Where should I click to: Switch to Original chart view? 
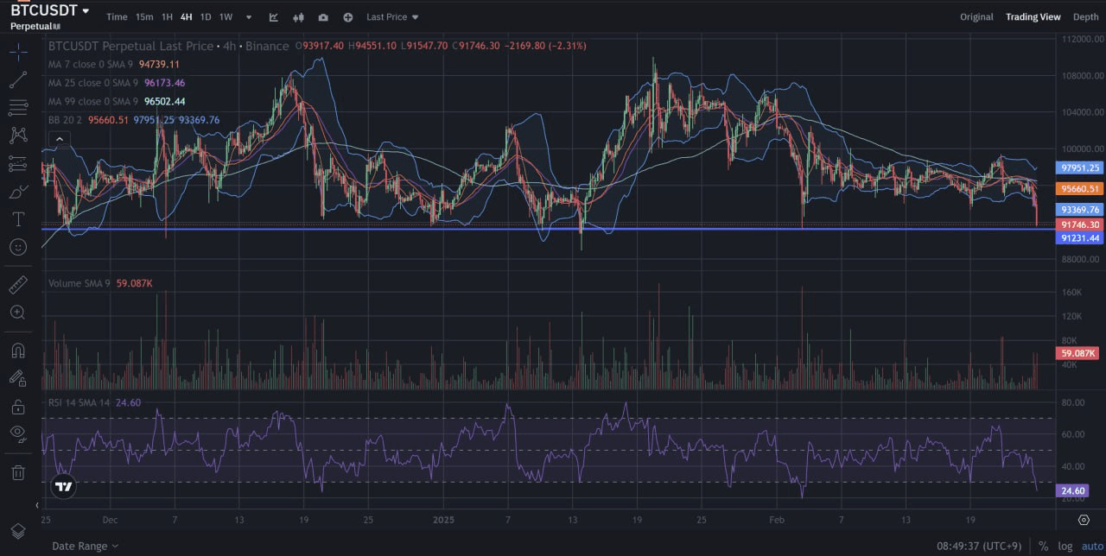[976, 17]
